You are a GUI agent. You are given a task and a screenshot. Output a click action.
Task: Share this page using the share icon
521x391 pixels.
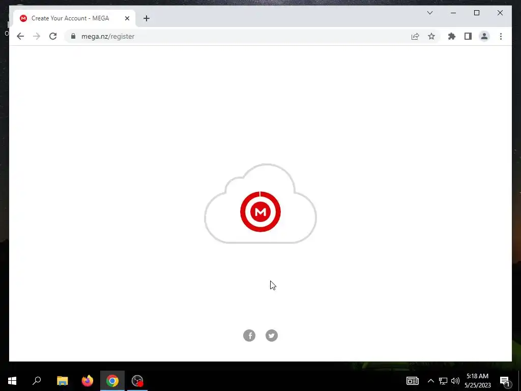(x=415, y=36)
